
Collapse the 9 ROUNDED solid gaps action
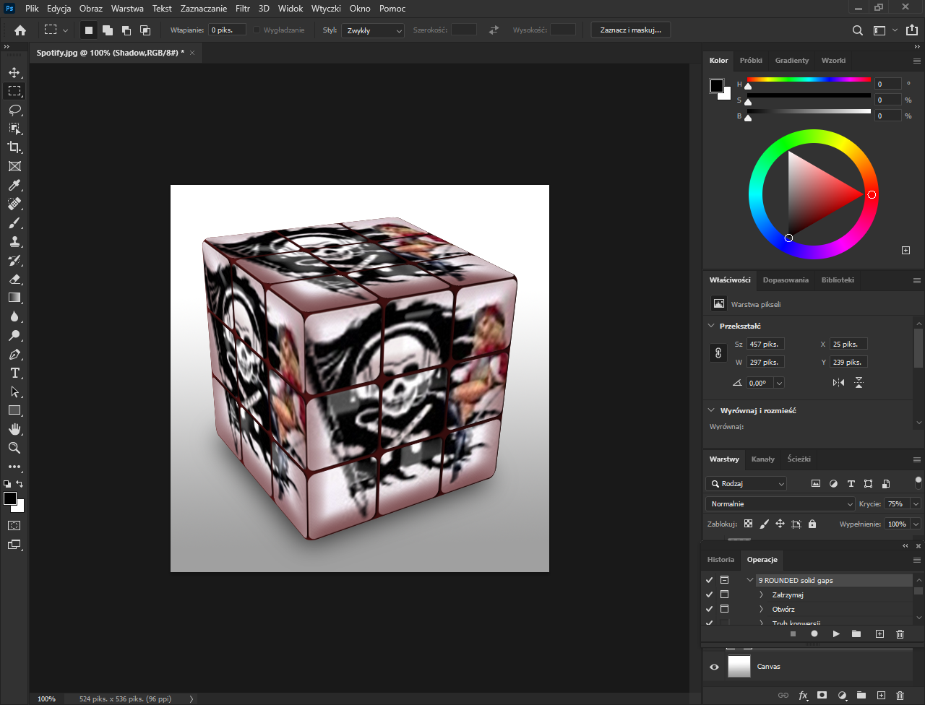(x=750, y=580)
